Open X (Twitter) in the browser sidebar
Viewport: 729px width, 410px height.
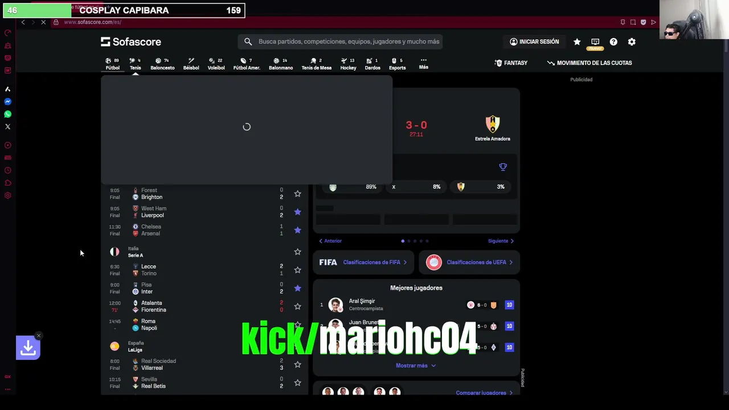[8, 126]
